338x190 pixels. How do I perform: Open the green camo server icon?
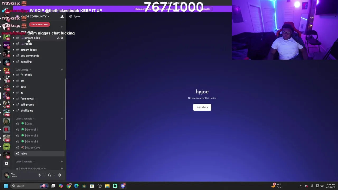[6, 146]
